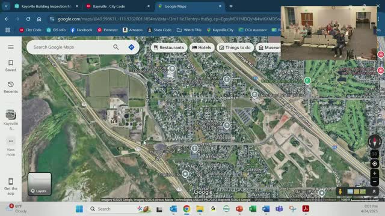Select the Street View pegman

pos(340,191)
